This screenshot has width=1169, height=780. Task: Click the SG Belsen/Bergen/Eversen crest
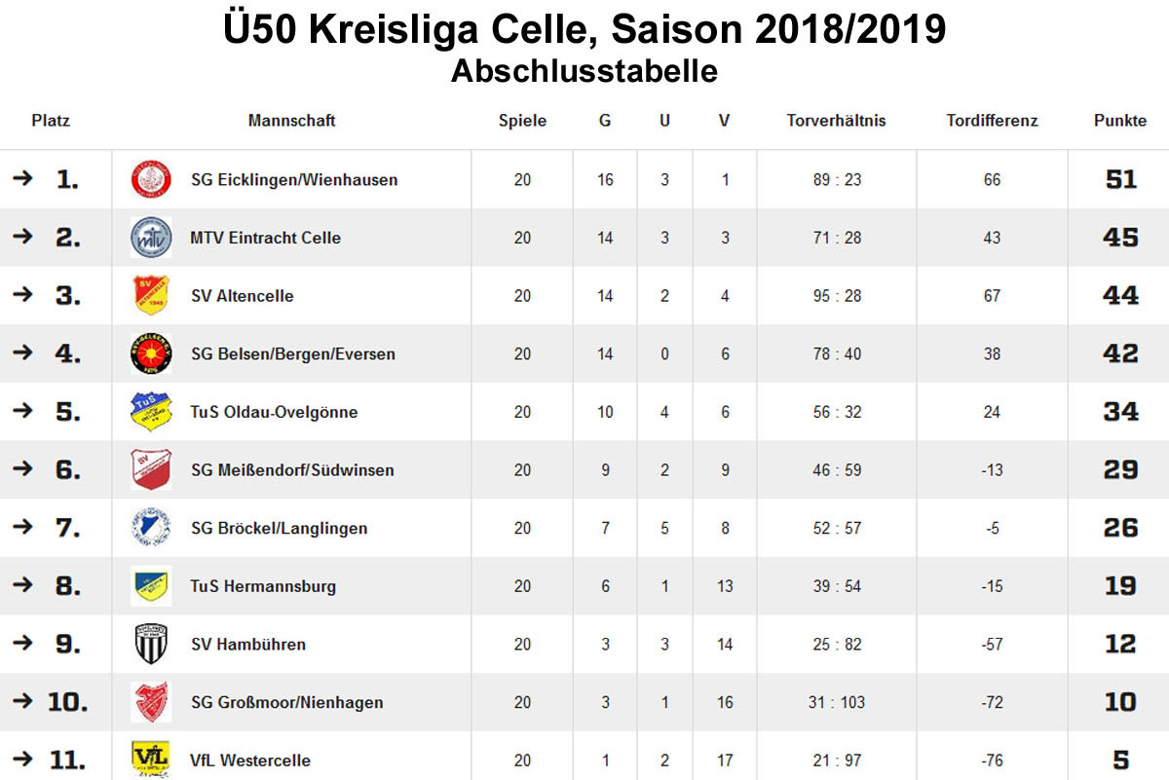[x=151, y=354]
